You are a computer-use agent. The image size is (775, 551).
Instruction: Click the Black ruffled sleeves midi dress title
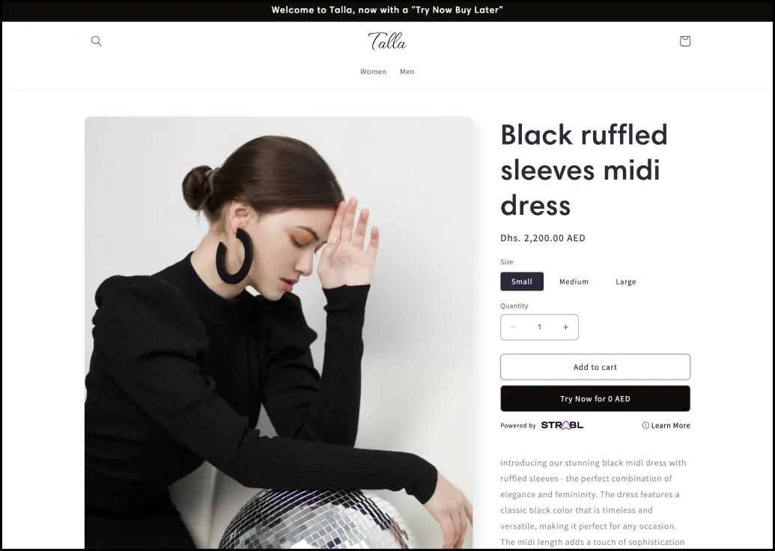pyautogui.click(x=584, y=169)
